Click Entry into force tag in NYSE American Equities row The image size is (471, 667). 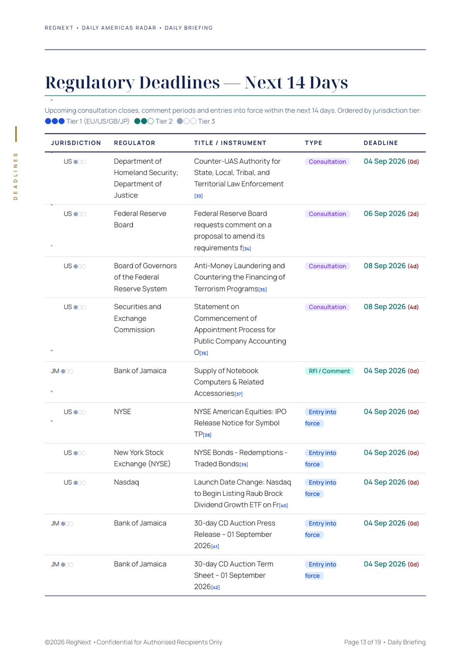click(321, 418)
